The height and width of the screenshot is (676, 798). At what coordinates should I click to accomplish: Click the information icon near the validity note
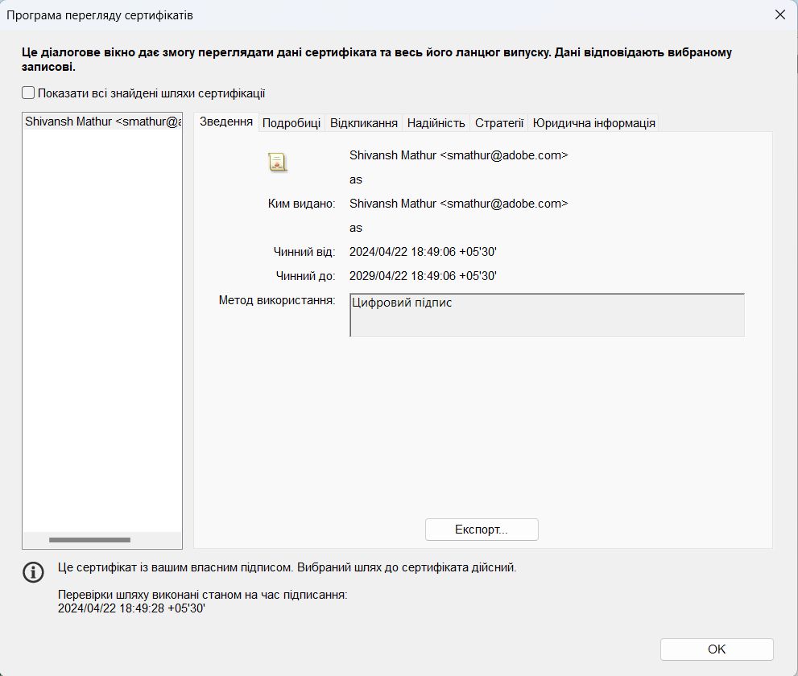click(x=33, y=572)
